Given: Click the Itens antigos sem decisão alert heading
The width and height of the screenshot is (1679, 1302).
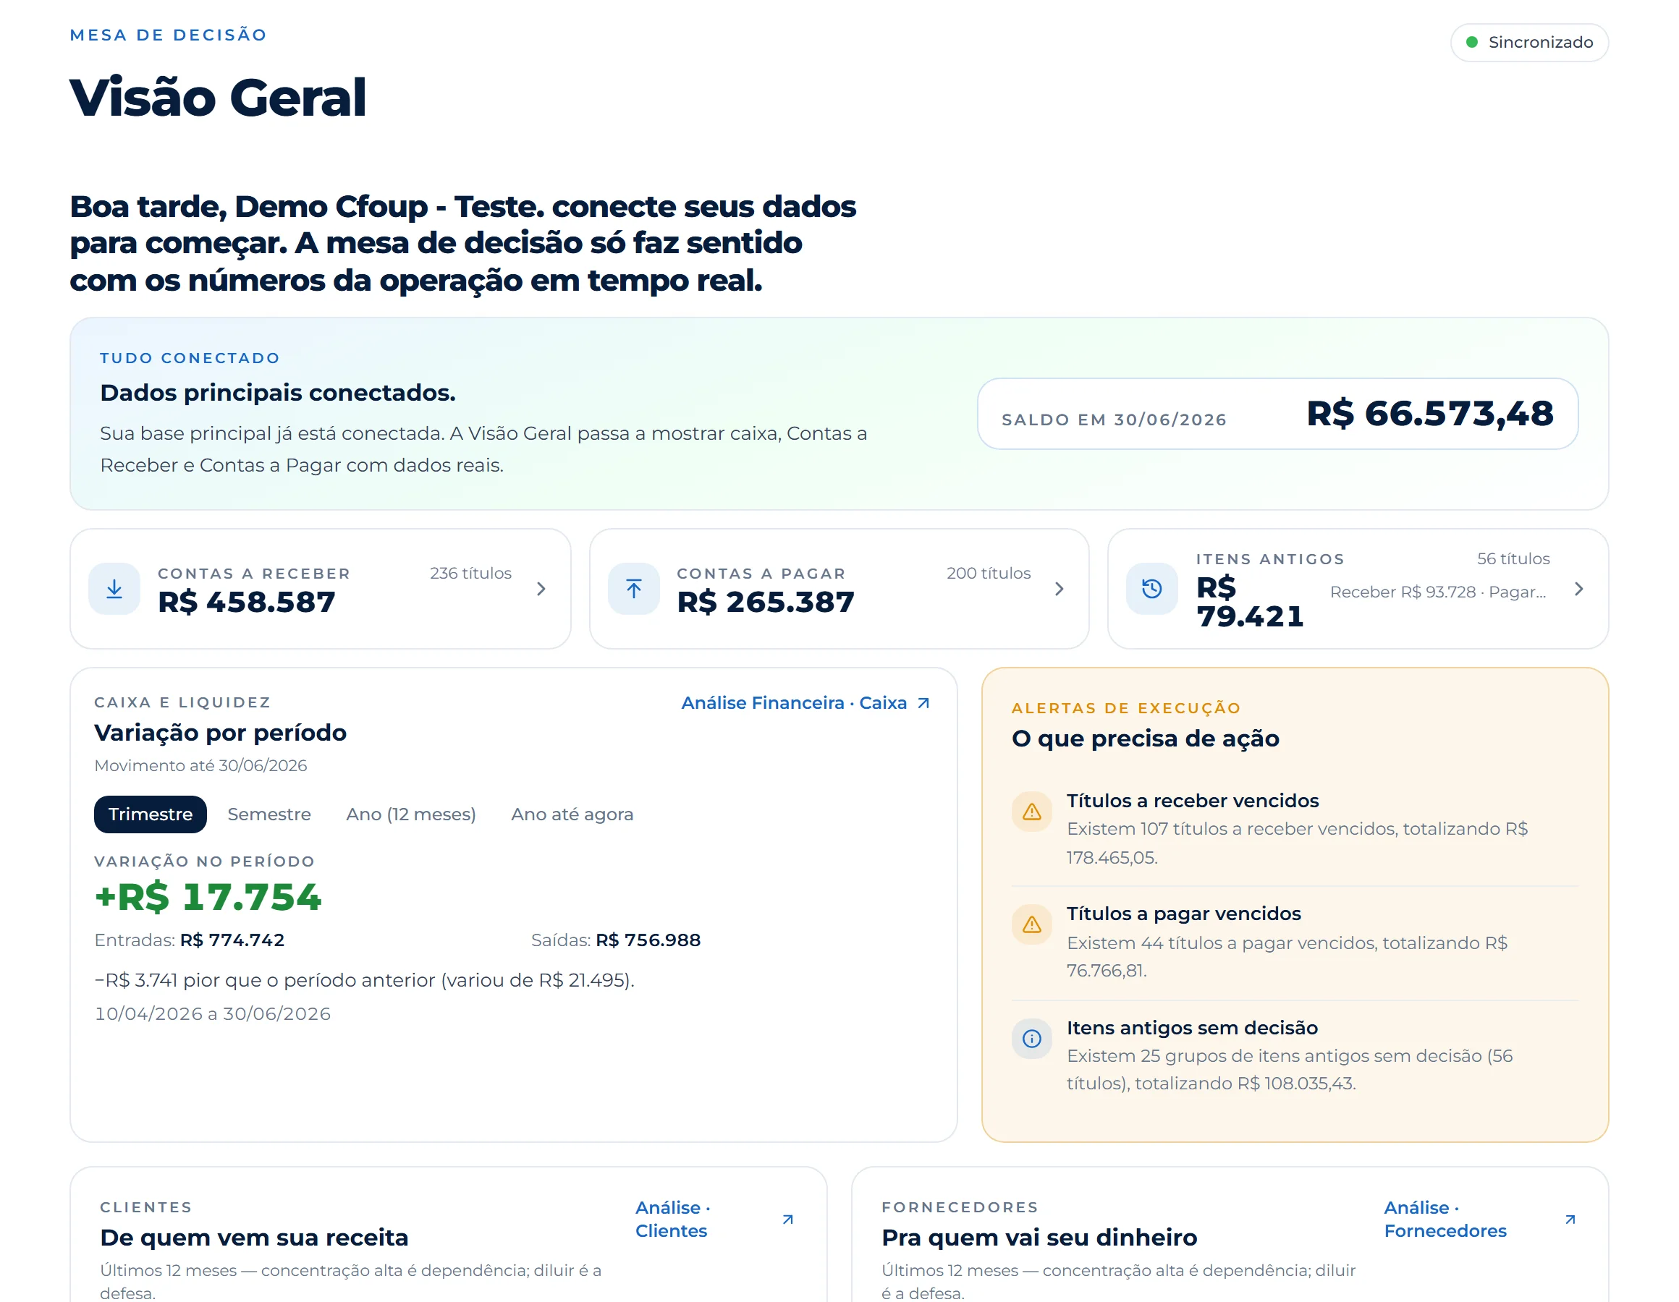Looking at the screenshot, I should [x=1193, y=1028].
